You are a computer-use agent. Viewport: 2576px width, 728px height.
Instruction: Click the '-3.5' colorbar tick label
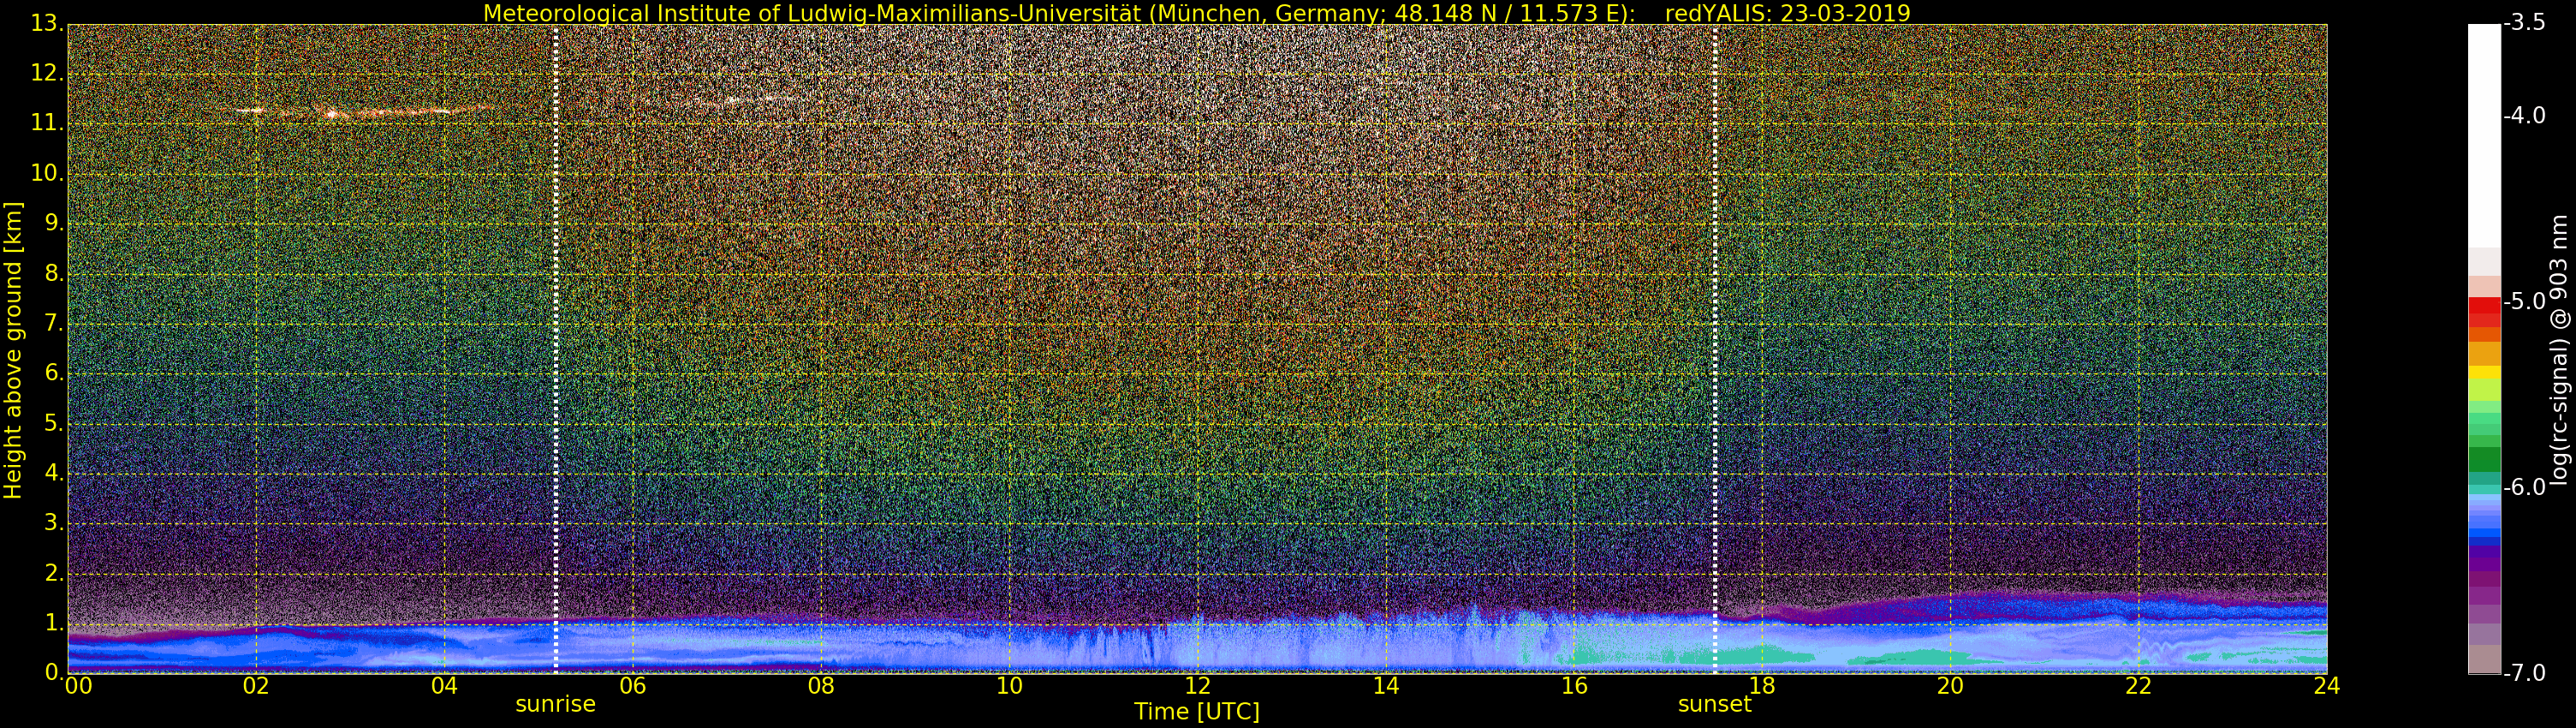coord(2525,23)
